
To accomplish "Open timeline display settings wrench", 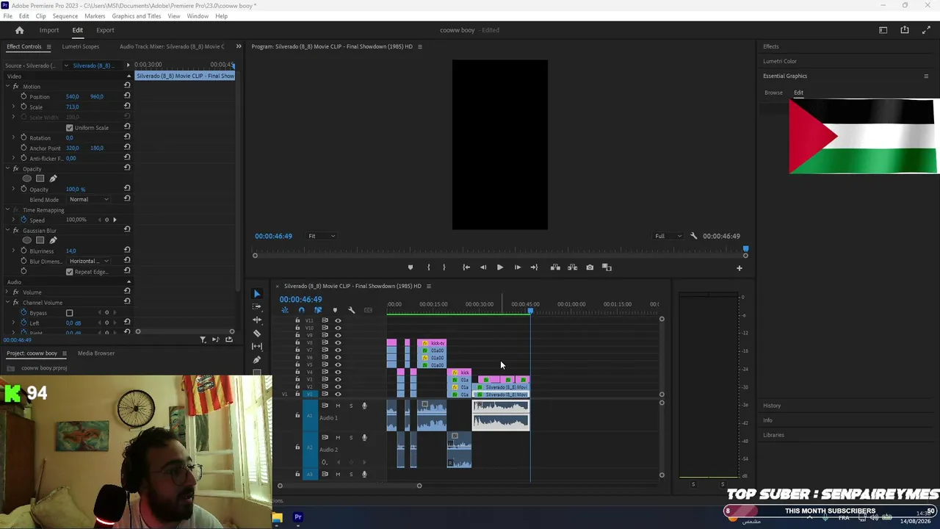I will [352, 310].
